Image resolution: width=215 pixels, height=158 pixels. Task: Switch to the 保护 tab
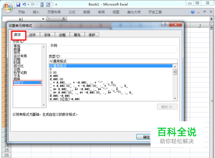tap(92, 35)
